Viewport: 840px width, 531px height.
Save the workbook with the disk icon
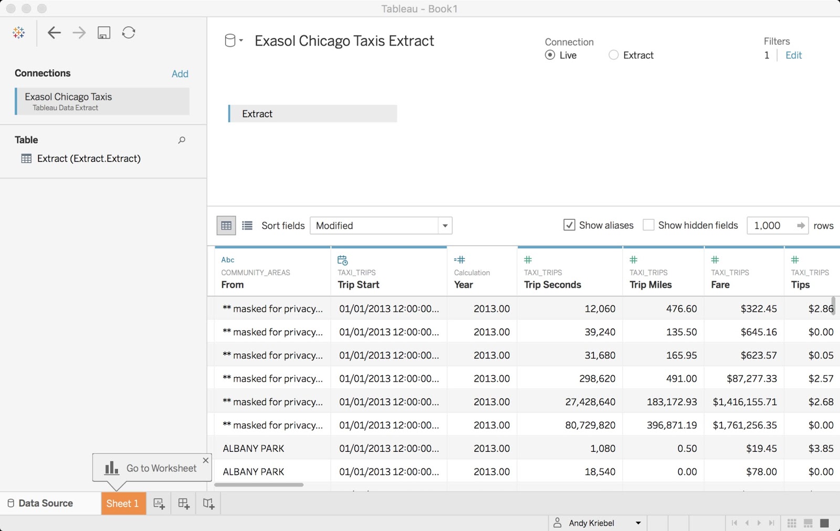[104, 33]
